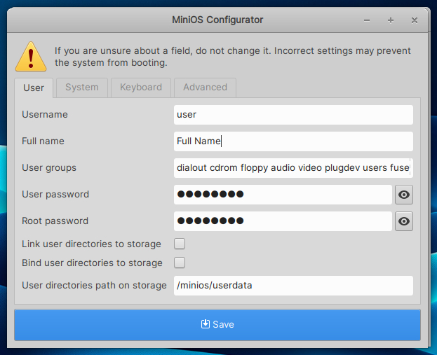Click the download icon on Save button
The width and height of the screenshot is (437, 355).
pos(206,324)
